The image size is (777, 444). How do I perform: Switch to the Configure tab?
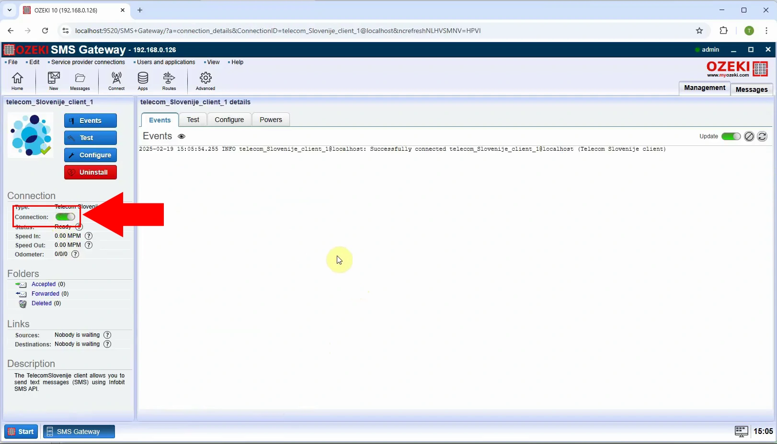pyautogui.click(x=229, y=120)
